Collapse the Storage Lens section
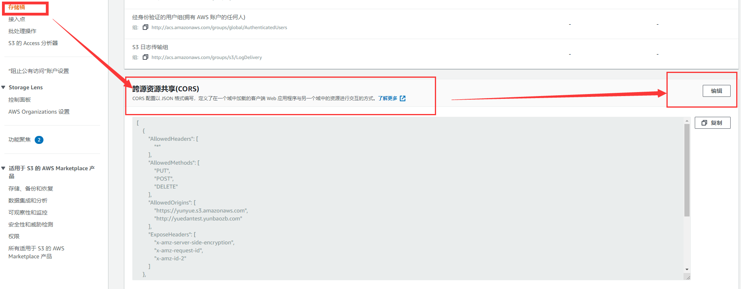 [x=3, y=87]
